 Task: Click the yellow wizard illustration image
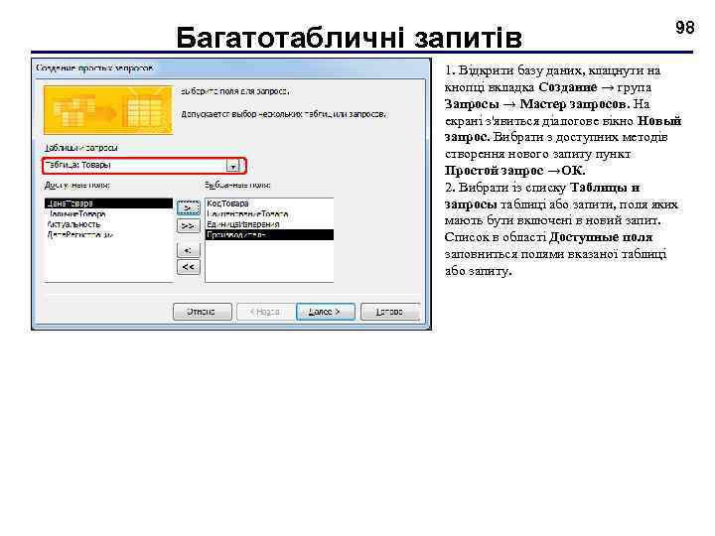click(x=108, y=110)
